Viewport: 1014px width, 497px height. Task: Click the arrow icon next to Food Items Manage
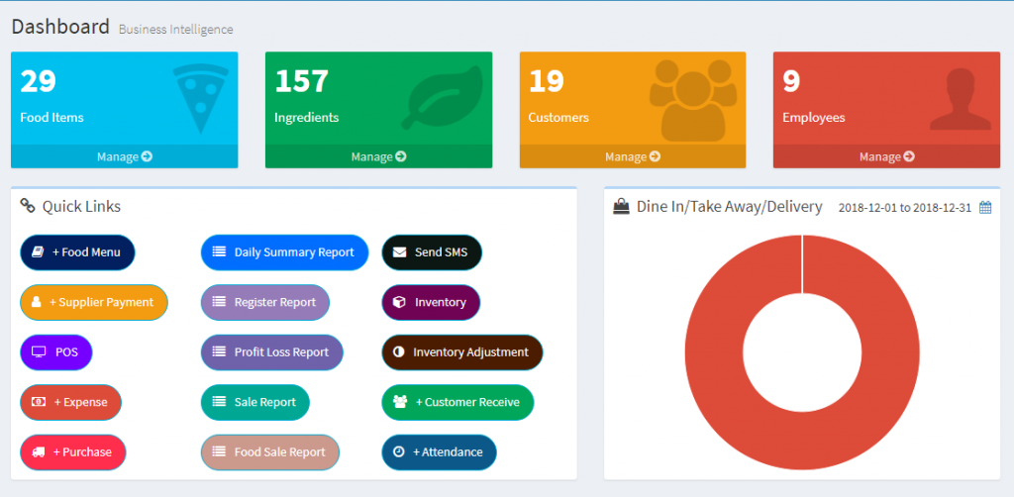click(147, 156)
